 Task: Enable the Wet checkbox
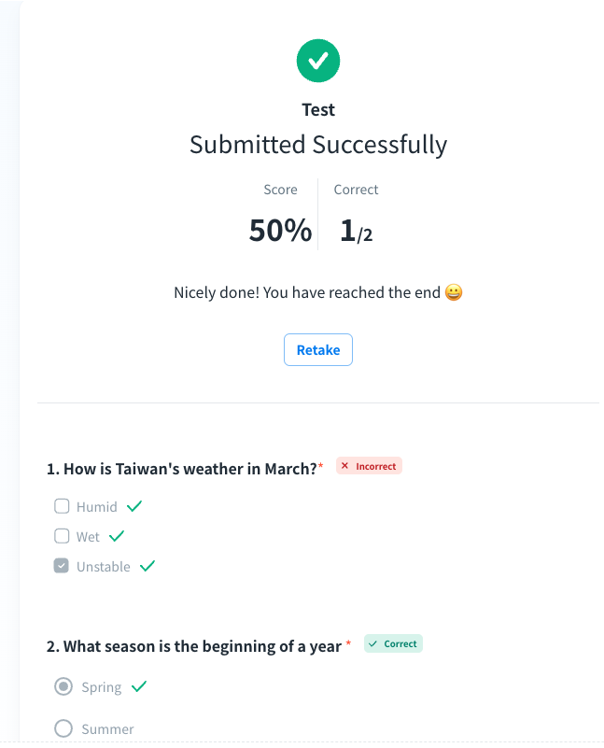coord(62,537)
